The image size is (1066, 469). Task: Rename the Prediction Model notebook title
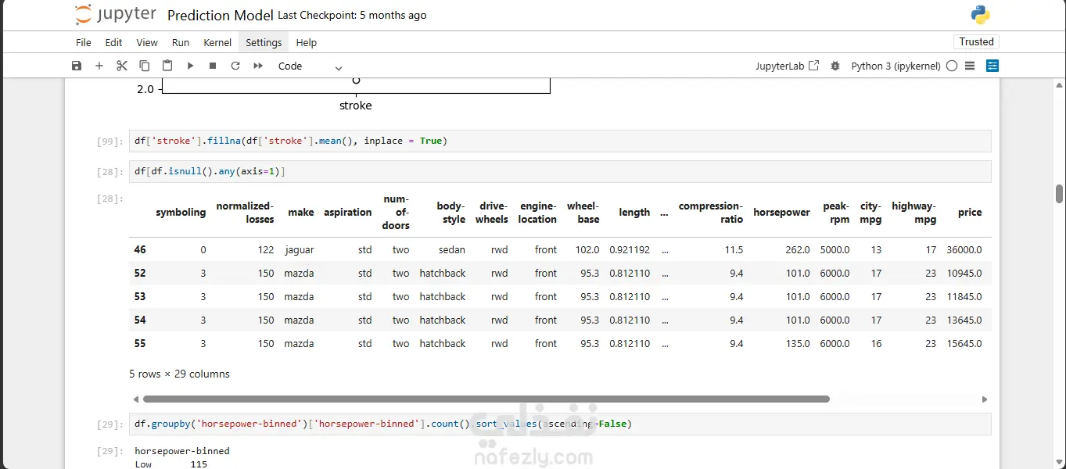pos(221,16)
